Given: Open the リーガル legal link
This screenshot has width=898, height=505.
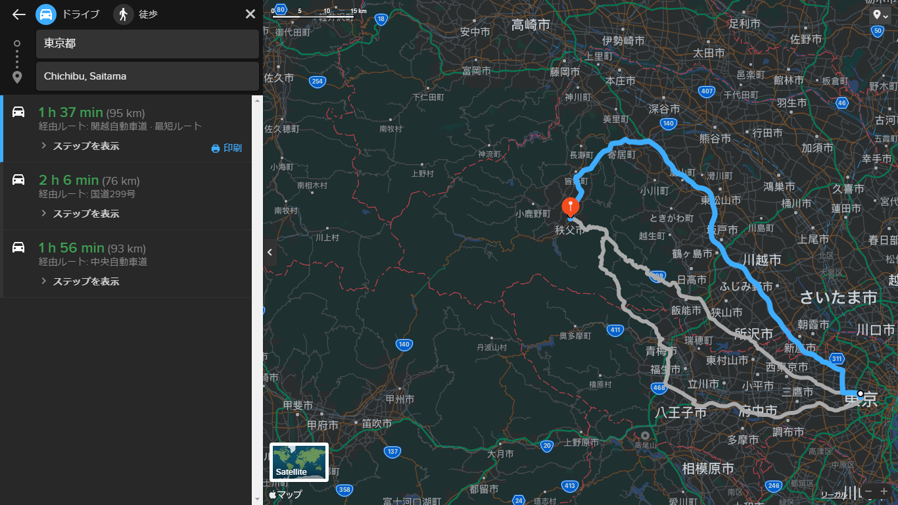Looking at the screenshot, I should pyautogui.click(x=833, y=494).
